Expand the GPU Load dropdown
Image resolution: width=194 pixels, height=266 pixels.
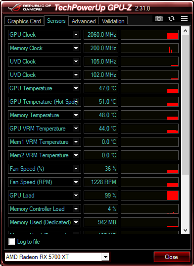coord(76,196)
